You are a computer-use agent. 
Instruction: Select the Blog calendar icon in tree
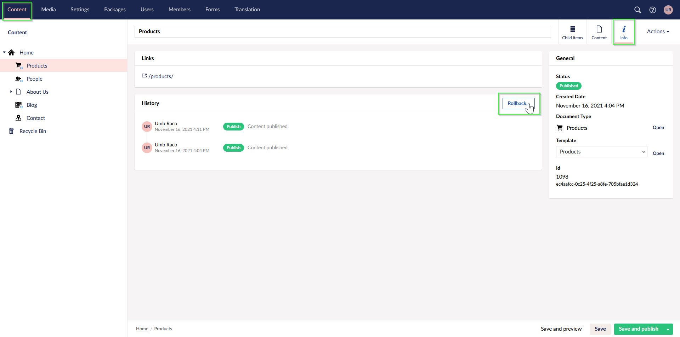point(18,105)
